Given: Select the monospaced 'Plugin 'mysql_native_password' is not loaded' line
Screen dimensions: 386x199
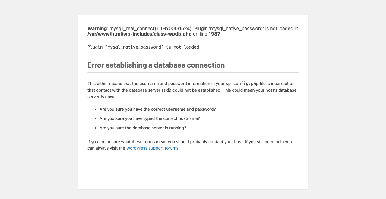Looking at the screenshot, I should [143, 47].
